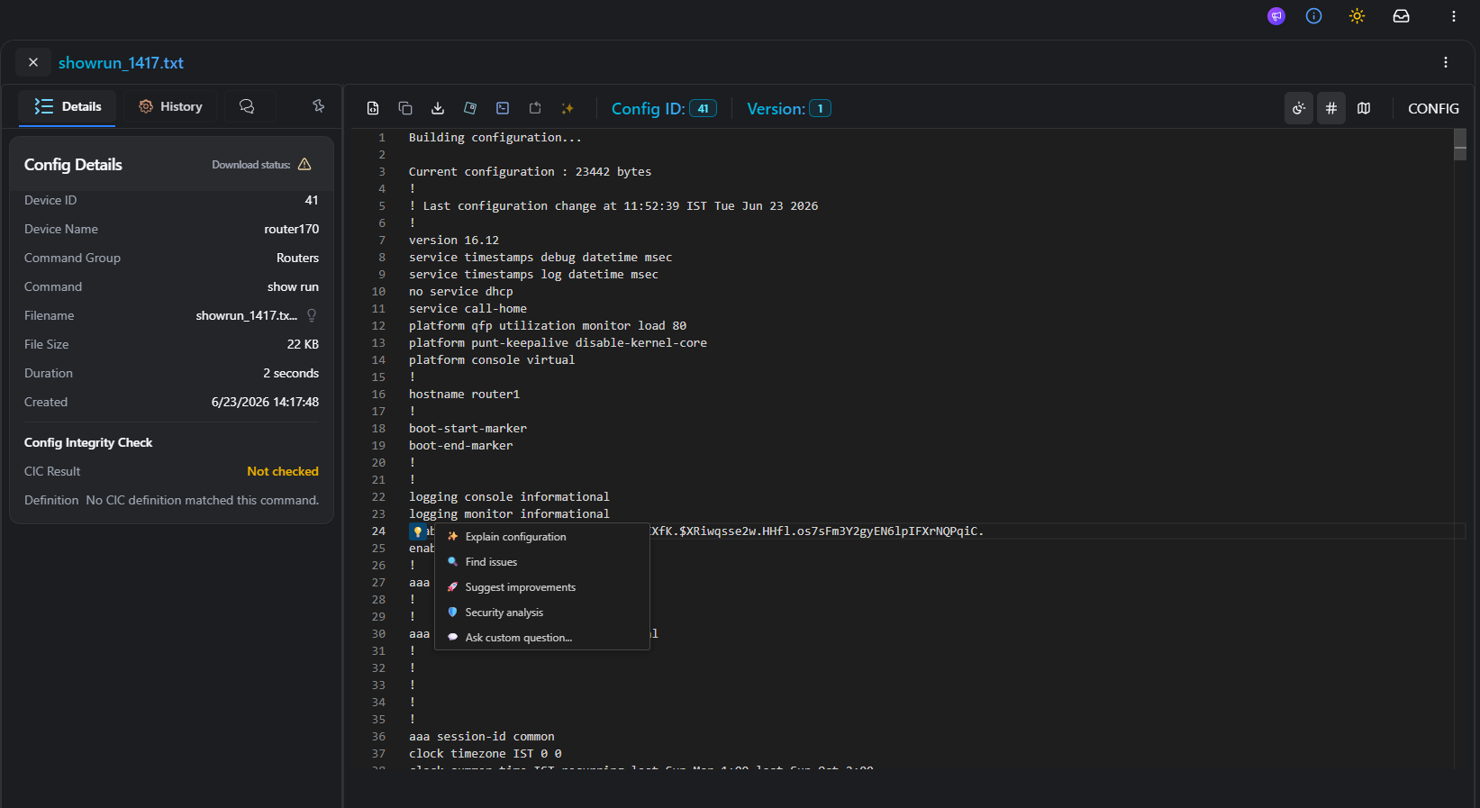
Task: Click the AI sparkles icon in toolbar
Action: 567,108
